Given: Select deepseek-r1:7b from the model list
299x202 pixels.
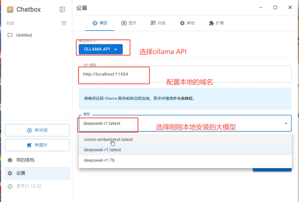Looking at the screenshot, I should click(185, 160).
